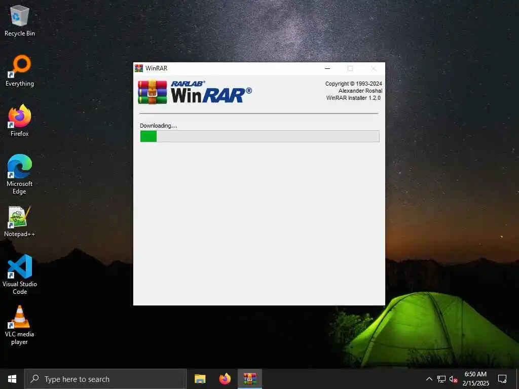Select the Firefox desktop shortcut
This screenshot has width=519, height=389.
(20, 121)
